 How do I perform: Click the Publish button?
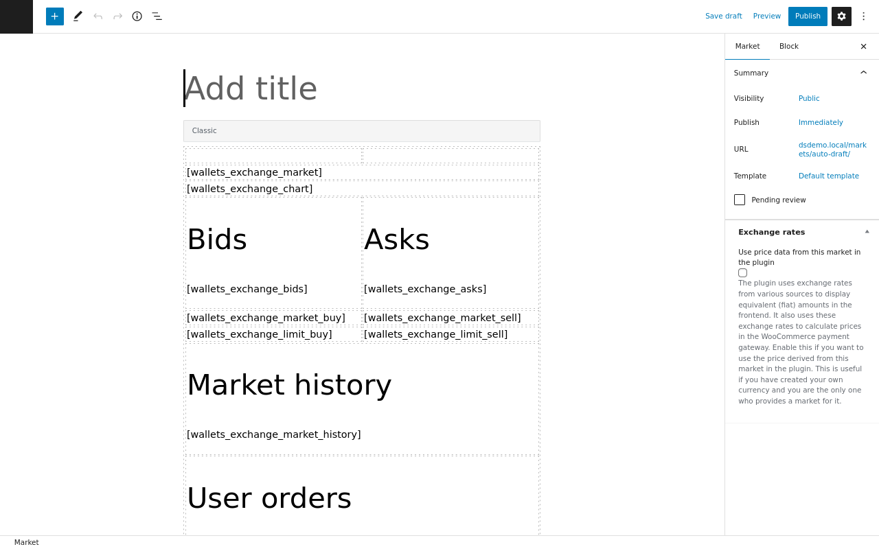click(808, 16)
